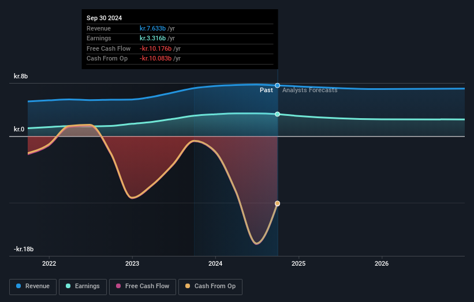Click the Earnings row label in tooltip
The width and height of the screenshot is (474, 302).
tap(99, 38)
